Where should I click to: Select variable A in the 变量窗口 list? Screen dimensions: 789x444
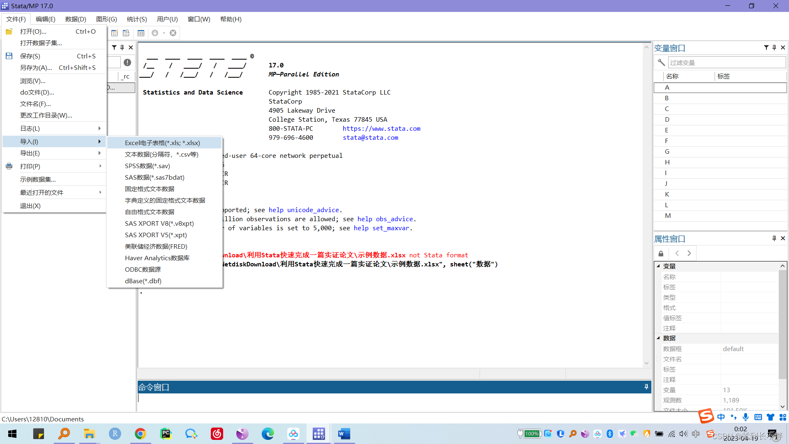click(x=720, y=87)
